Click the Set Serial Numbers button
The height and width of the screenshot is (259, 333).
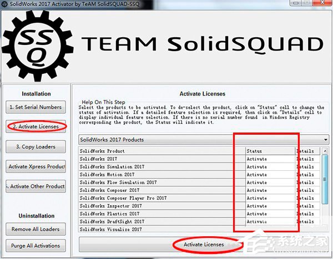(36, 107)
